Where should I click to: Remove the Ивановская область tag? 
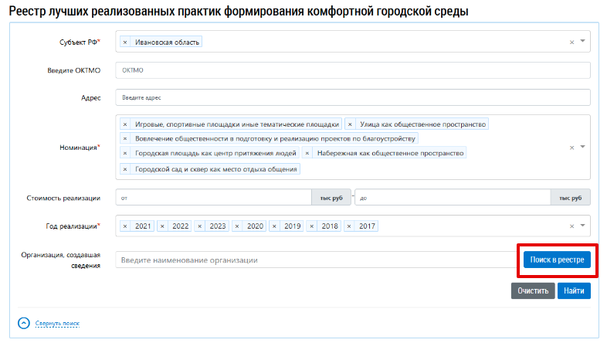pyautogui.click(x=125, y=42)
